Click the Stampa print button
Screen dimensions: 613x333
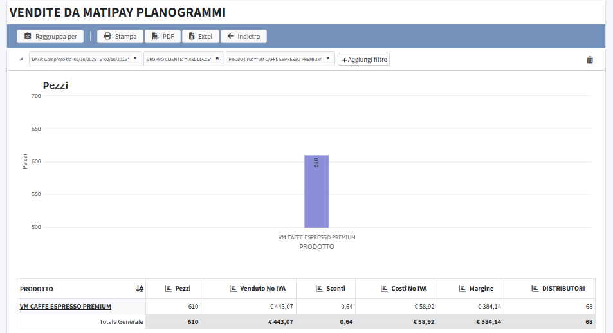(120, 37)
